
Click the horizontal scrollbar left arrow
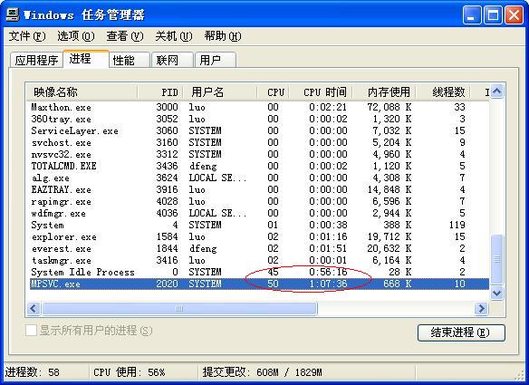point(34,308)
